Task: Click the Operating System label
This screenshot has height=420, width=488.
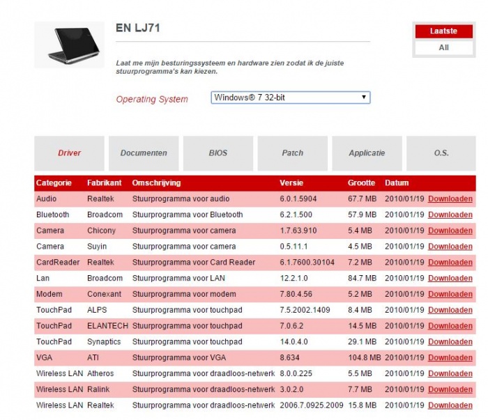Action: click(152, 99)
